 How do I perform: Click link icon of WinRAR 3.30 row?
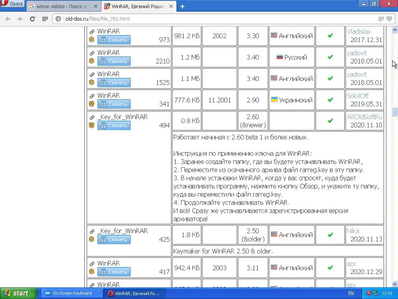click(x=92, y=32)
